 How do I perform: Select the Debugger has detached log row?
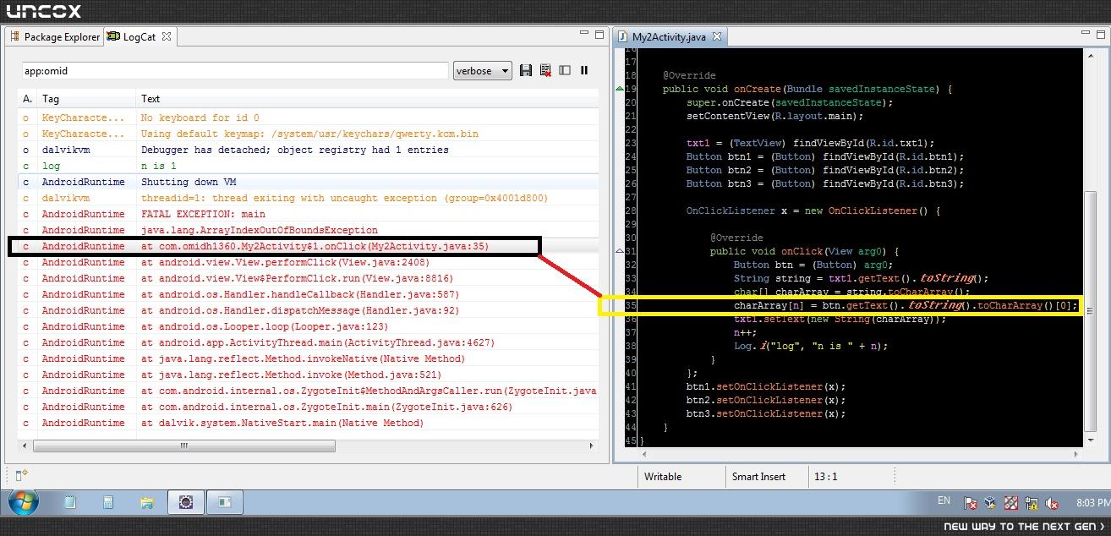click(x=309, y=150)
